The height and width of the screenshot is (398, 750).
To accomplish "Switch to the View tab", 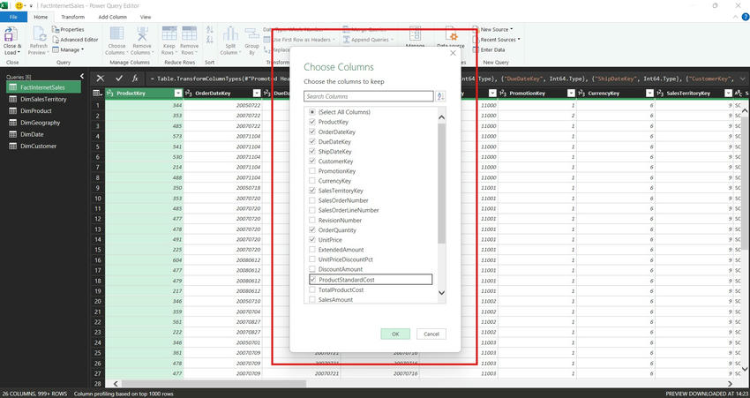I will tap(146, 17).
